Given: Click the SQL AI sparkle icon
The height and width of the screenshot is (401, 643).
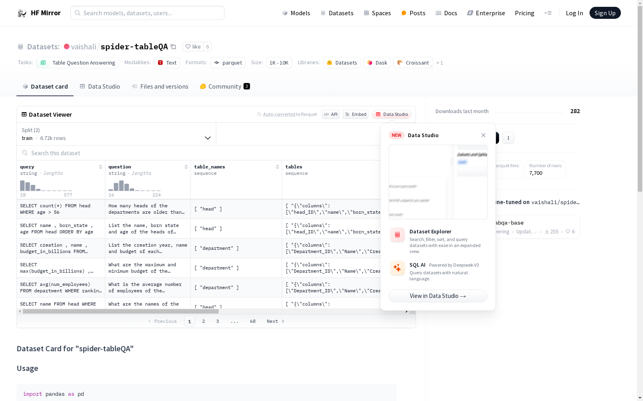Looking at the screenshot, I should (397, 268).
